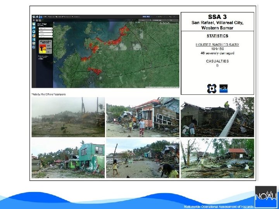The width and height of the screenshot is (279, 209).
Task: Click the large NOAH logo in slide footer
Action: click(x=266, y=196)
